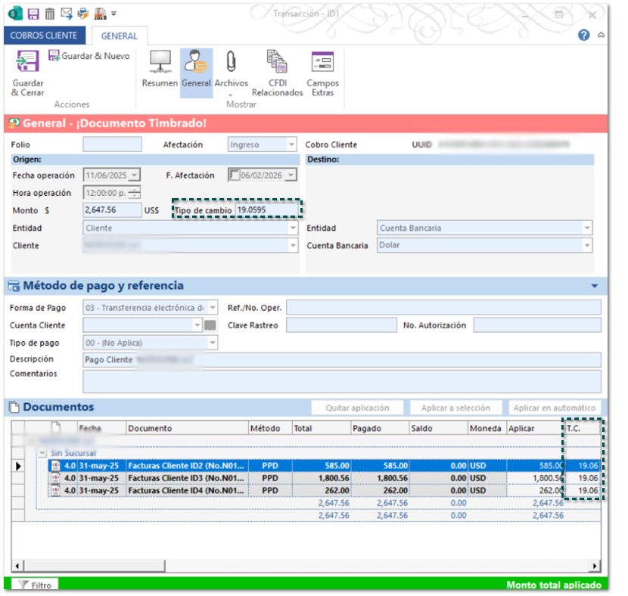Image resolution: width=628 pixels, height=596 pixels.
Task: Click the Guardar & Cerrar icon
Action: 28,62
